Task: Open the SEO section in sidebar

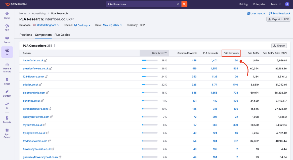Action: click(7, 27)
